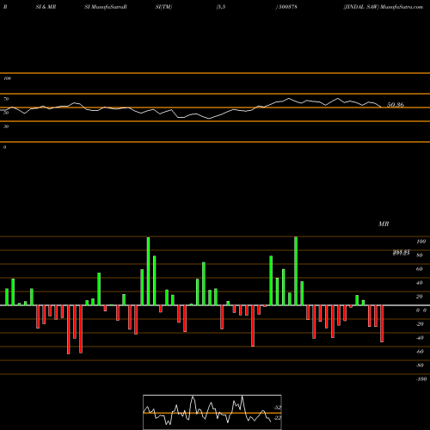430x430 pixels.
Task: Click the 80 label on the MR axis
Action: tap(420, 255)
